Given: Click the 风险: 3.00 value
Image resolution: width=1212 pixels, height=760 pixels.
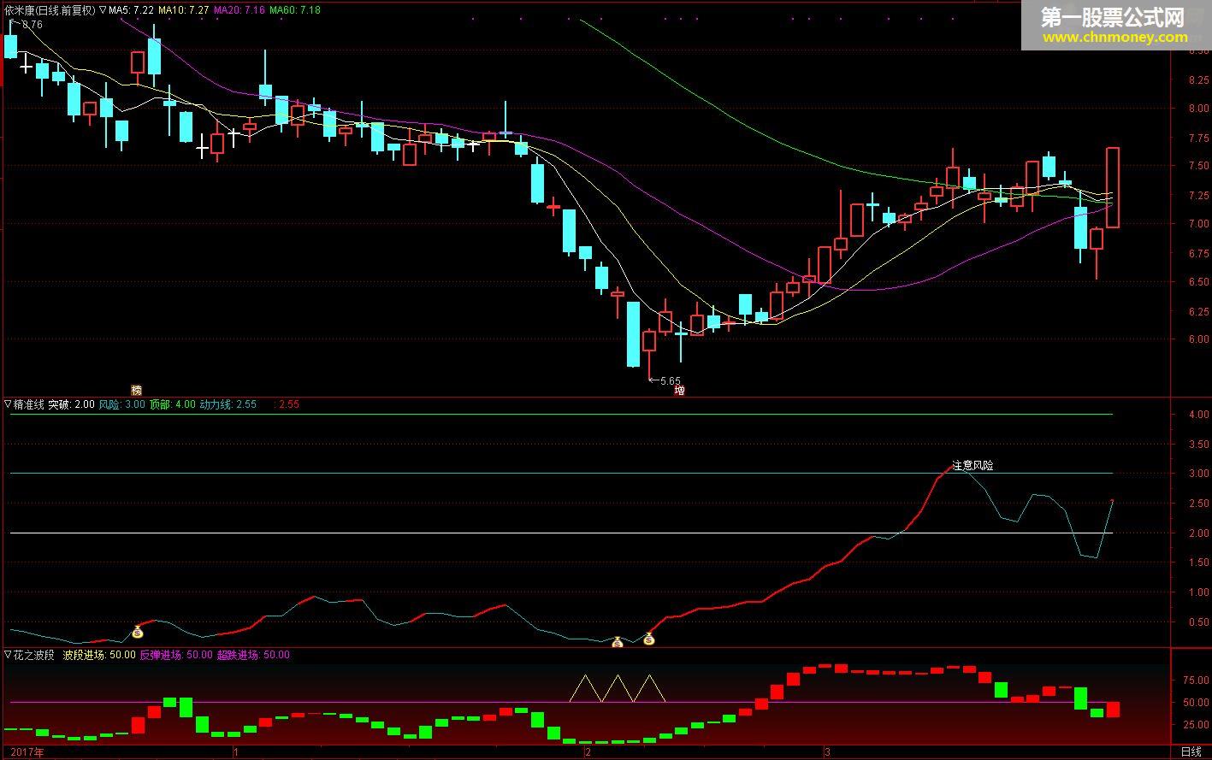Looking at the screenshot, I should point(122,404).
